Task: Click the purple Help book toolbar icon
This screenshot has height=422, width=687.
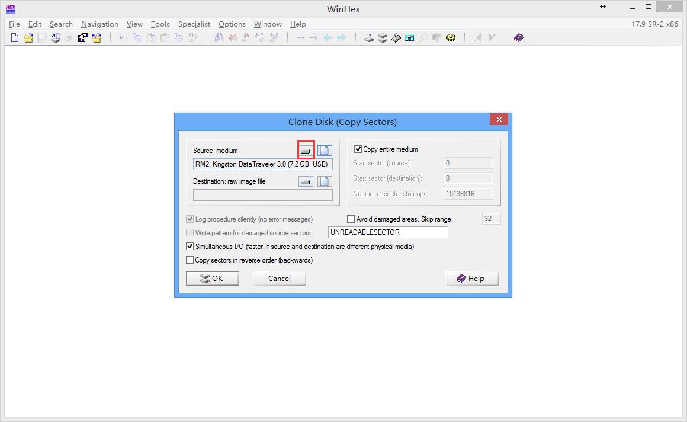Action: click(x=519, y=38)
